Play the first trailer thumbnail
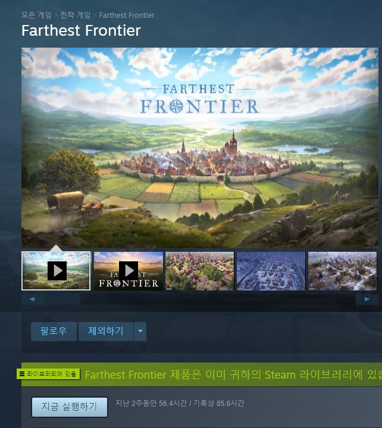The height and width of the screenshot is (428, 382). coord(56,270)
